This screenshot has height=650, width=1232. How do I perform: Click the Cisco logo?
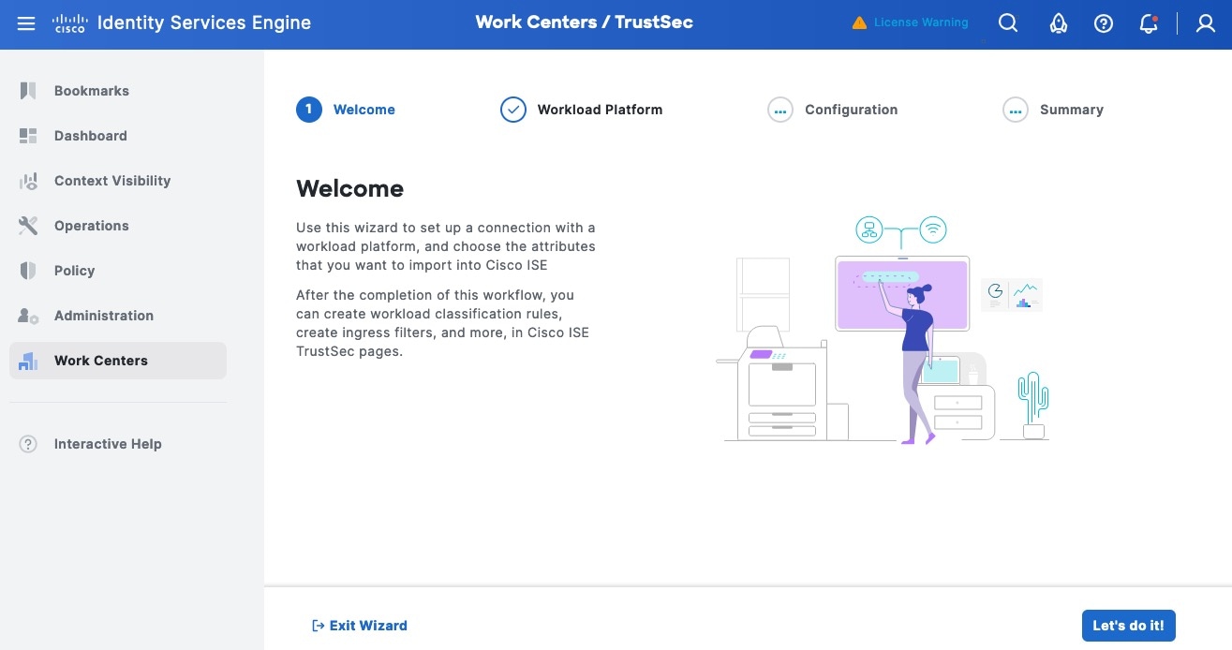(x=69, y=23)
